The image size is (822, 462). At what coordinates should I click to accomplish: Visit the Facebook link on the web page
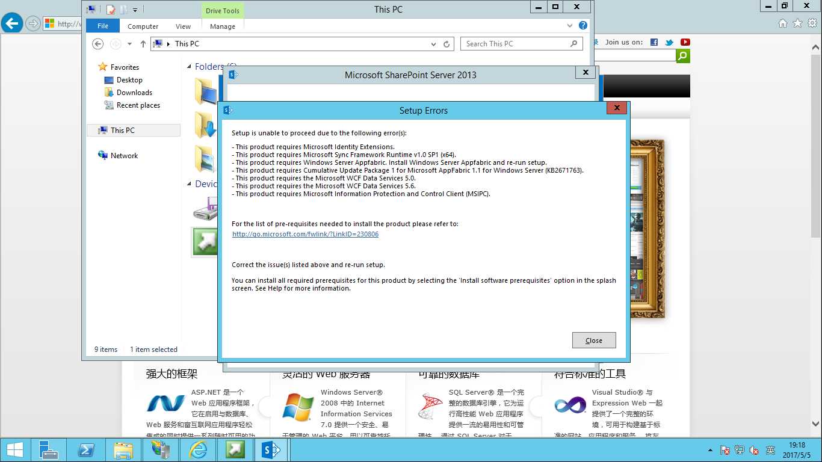654,42
